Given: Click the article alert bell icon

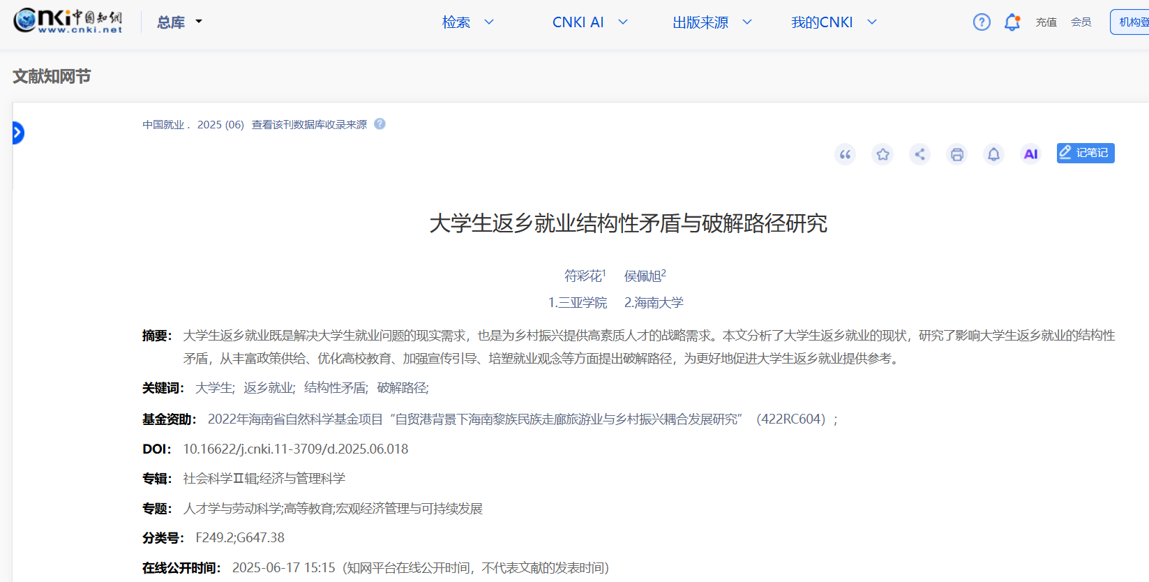Looking at the screenshot, I should pos(993,154).
